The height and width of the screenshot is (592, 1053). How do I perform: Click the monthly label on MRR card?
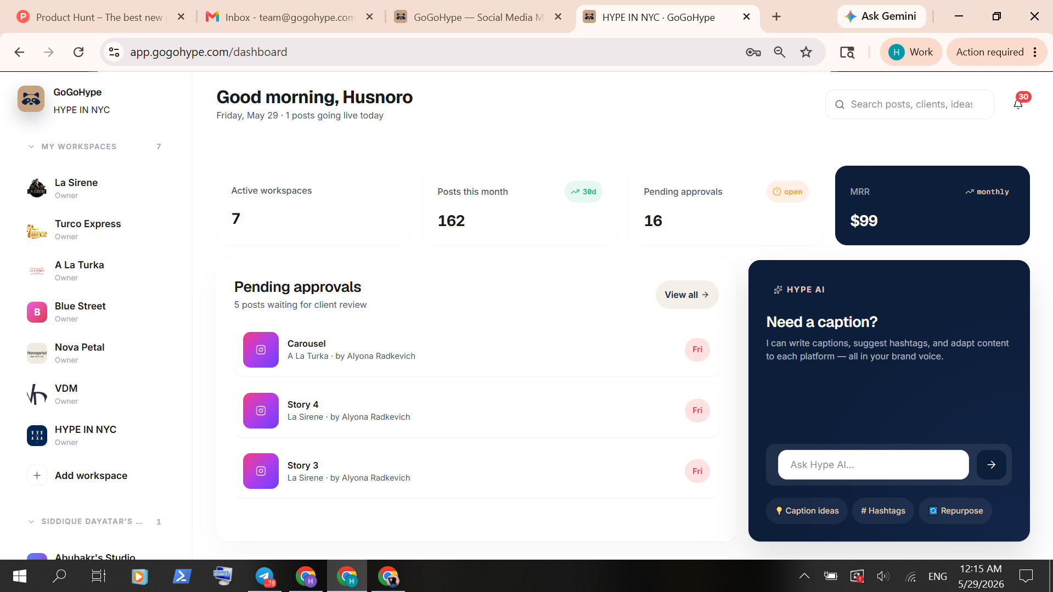point(987,192)
